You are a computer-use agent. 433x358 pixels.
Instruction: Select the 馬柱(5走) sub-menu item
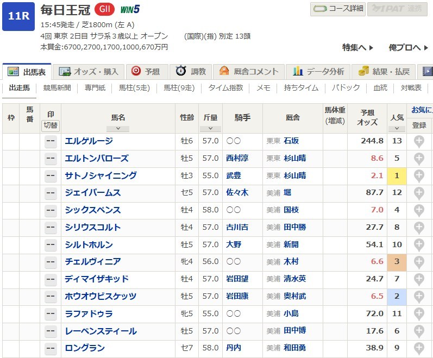click(x=134, y=88)
